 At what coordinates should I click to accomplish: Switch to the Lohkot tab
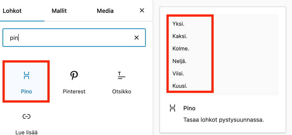[12, 11]
